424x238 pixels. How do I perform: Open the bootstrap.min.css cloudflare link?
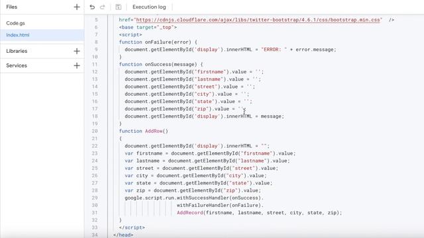pyautogui.click(x=258, y=20)
